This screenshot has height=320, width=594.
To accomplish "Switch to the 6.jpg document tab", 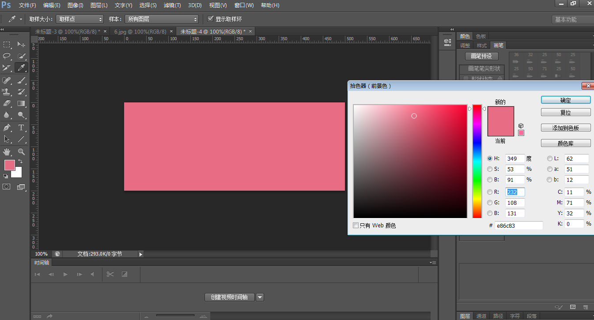I will (143, 31).
